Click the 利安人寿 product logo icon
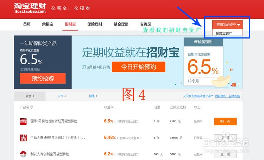Screen dimensions: 264x160 23,154
